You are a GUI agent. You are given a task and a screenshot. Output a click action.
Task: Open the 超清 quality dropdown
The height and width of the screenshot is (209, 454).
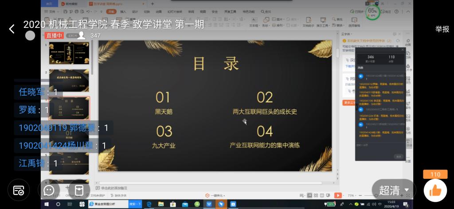394,190
